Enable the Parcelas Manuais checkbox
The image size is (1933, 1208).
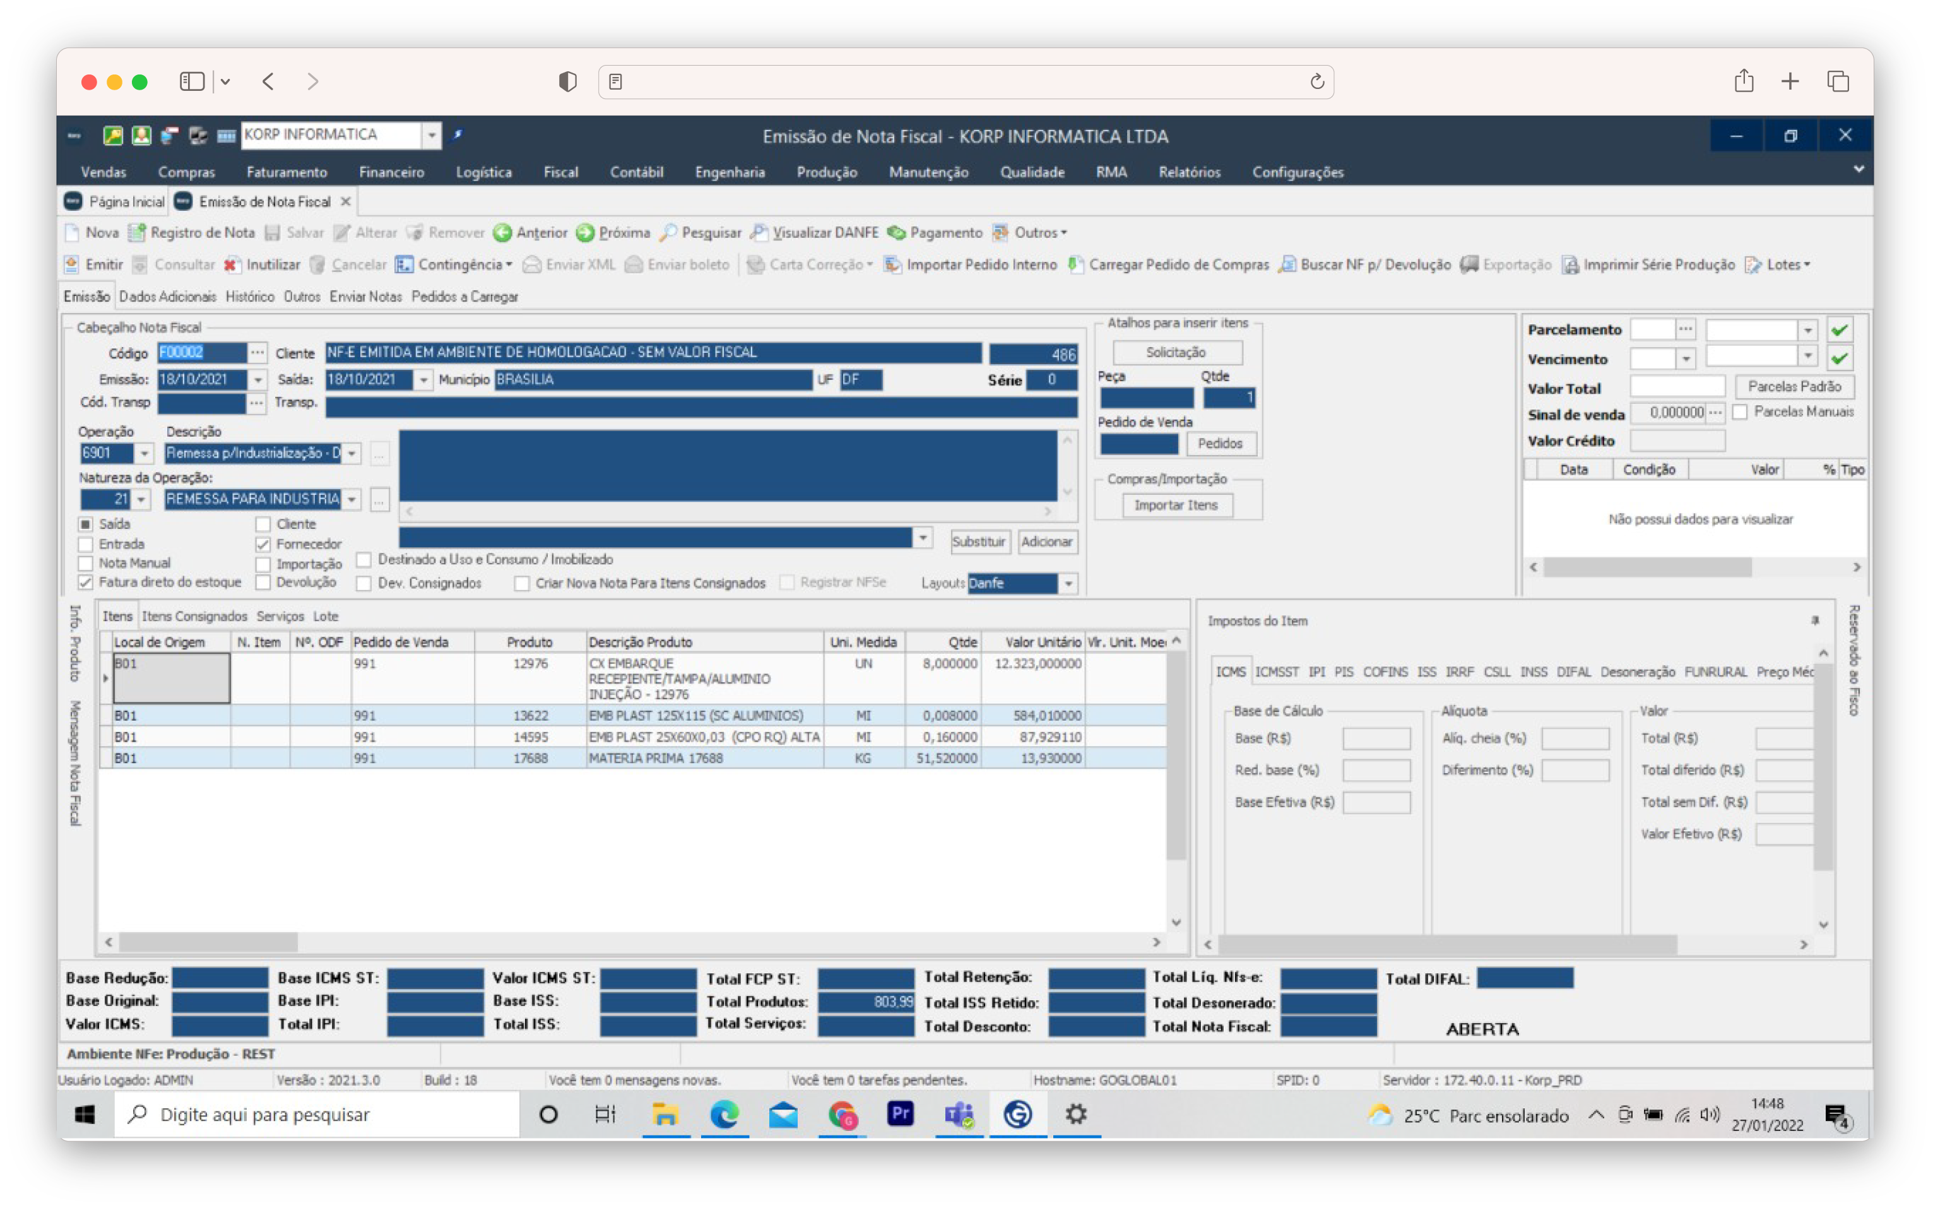point(1741,412)
